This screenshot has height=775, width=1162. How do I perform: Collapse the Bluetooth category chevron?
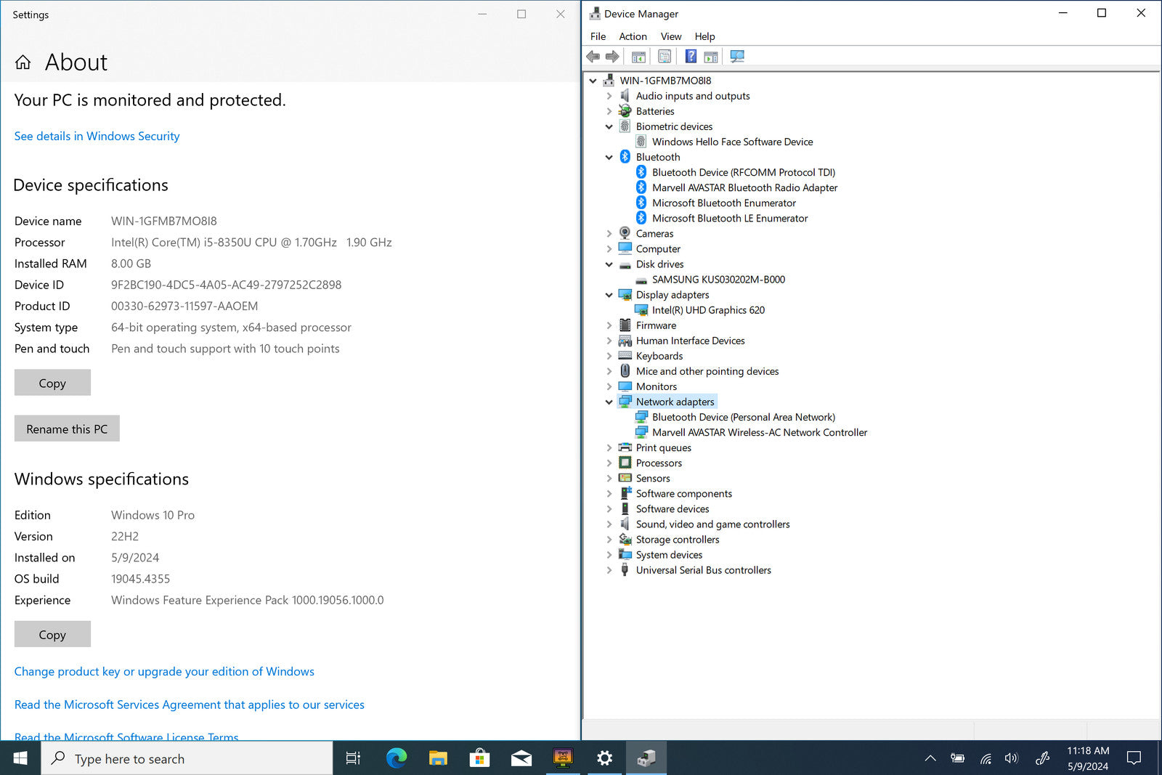click(x=609, y=157)
